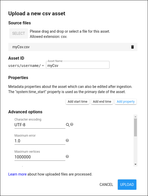Add start time property

[77, 102]
